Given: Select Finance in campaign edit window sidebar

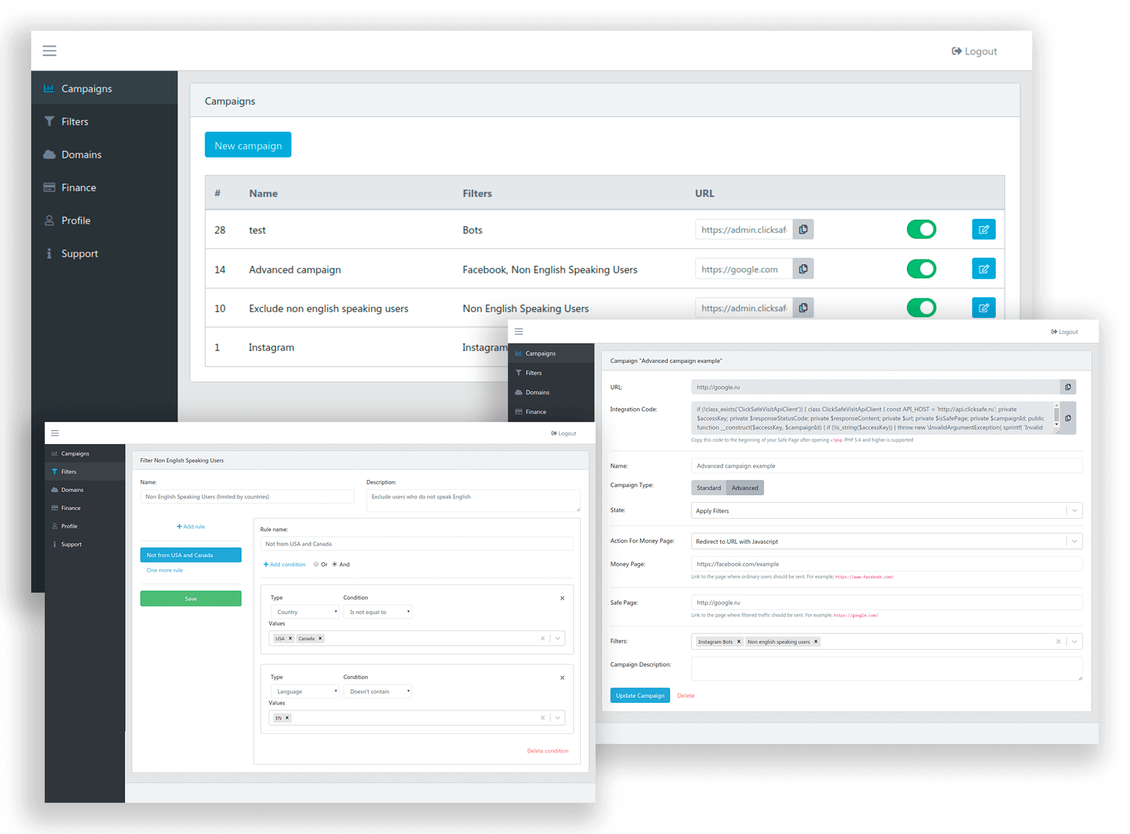Looking at the screenshot, I should click(551, 411).
